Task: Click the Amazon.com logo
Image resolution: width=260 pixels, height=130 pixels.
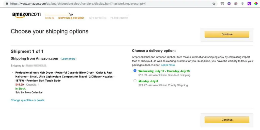Action: click(26, 15)
